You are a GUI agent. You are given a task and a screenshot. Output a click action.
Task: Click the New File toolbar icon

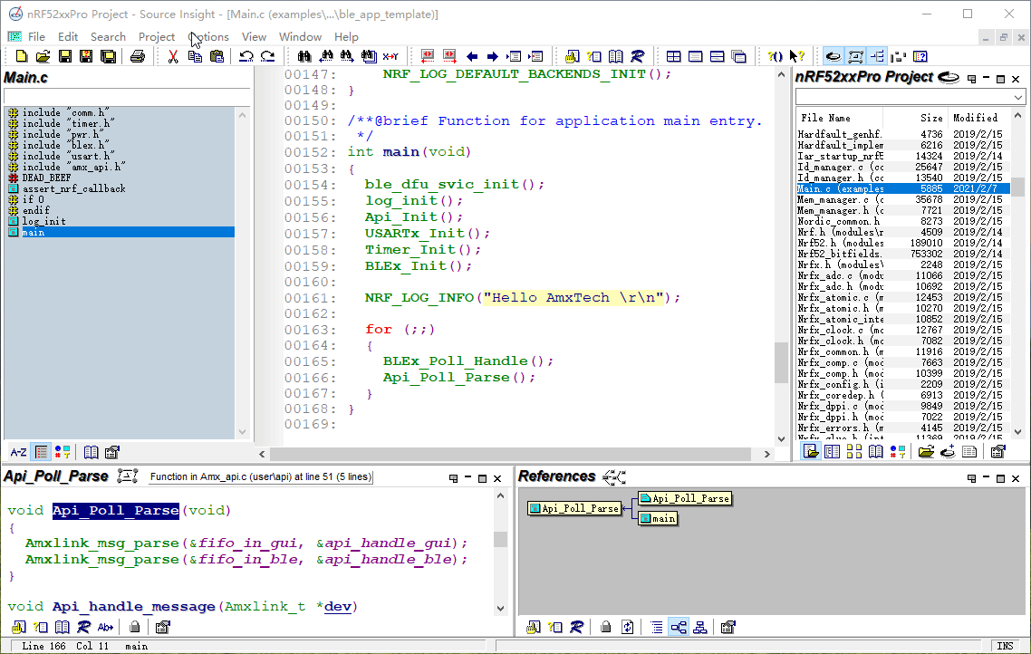coord(21,56)
